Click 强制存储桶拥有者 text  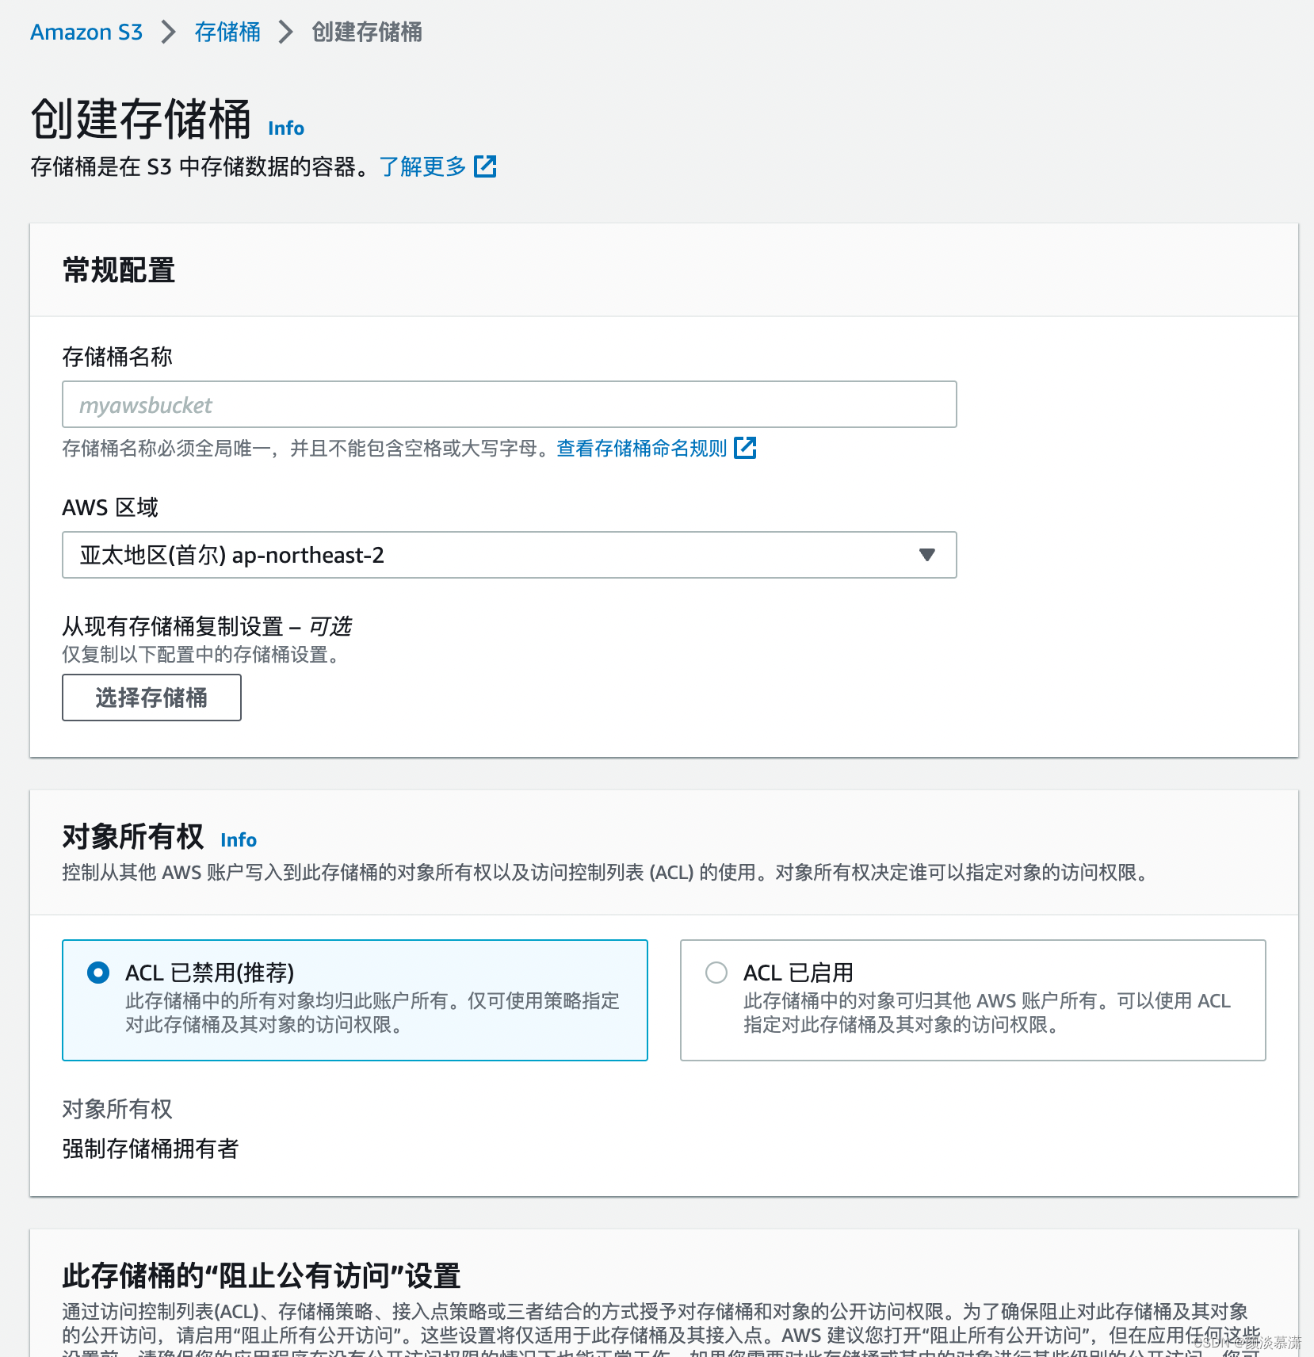151,1149
